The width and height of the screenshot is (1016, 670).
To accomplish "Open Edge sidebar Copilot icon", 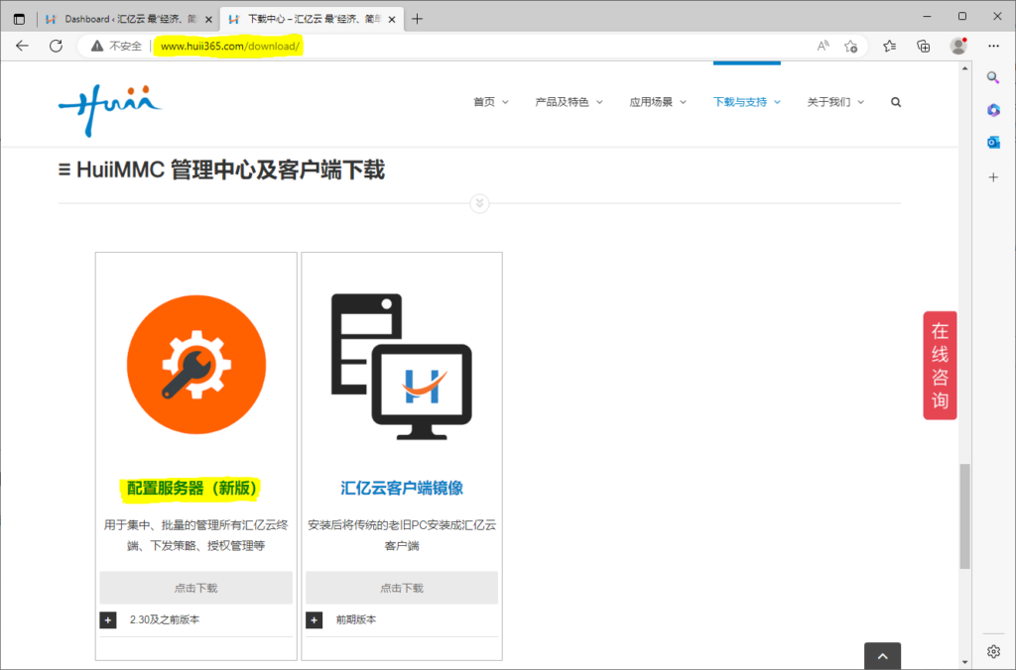I will (x=993, y=110).
